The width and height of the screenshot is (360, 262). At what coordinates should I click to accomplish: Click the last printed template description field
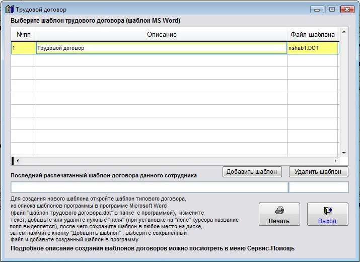point(149,187)
